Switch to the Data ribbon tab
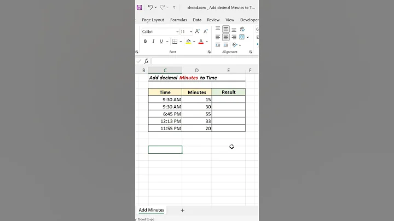Viewport: 394px width, 221px height. [x=197, y=20]
